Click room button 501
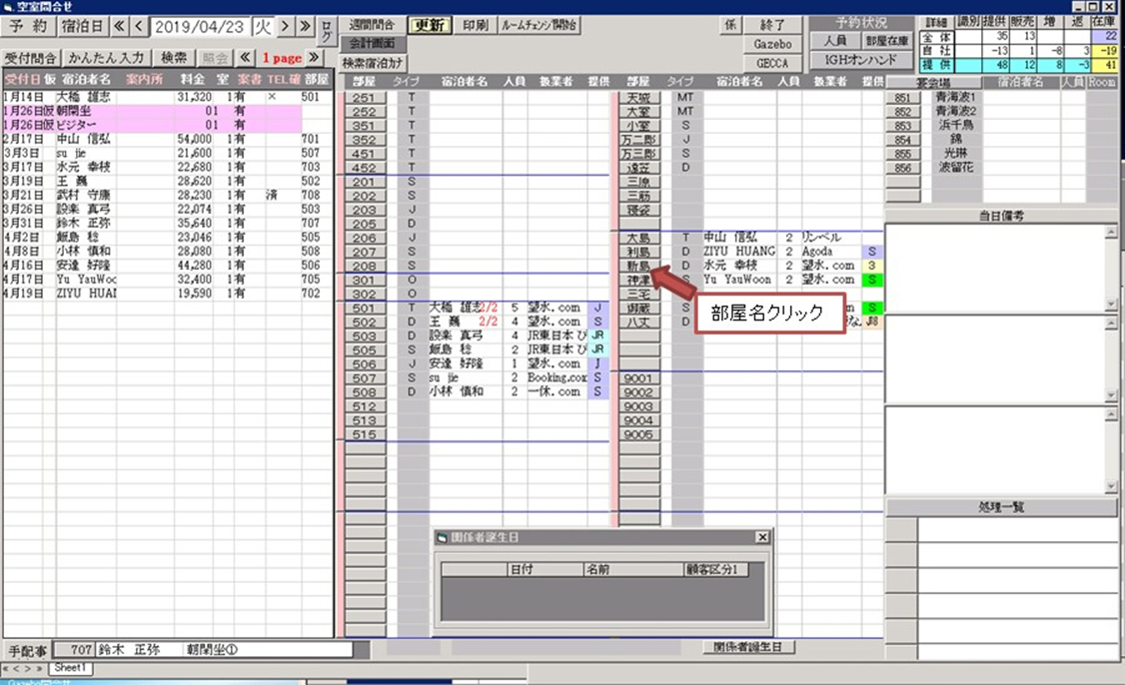Image resolution: width=1125 pixels, height=685 pixels. pyautogui.click(x=365, y=309)
